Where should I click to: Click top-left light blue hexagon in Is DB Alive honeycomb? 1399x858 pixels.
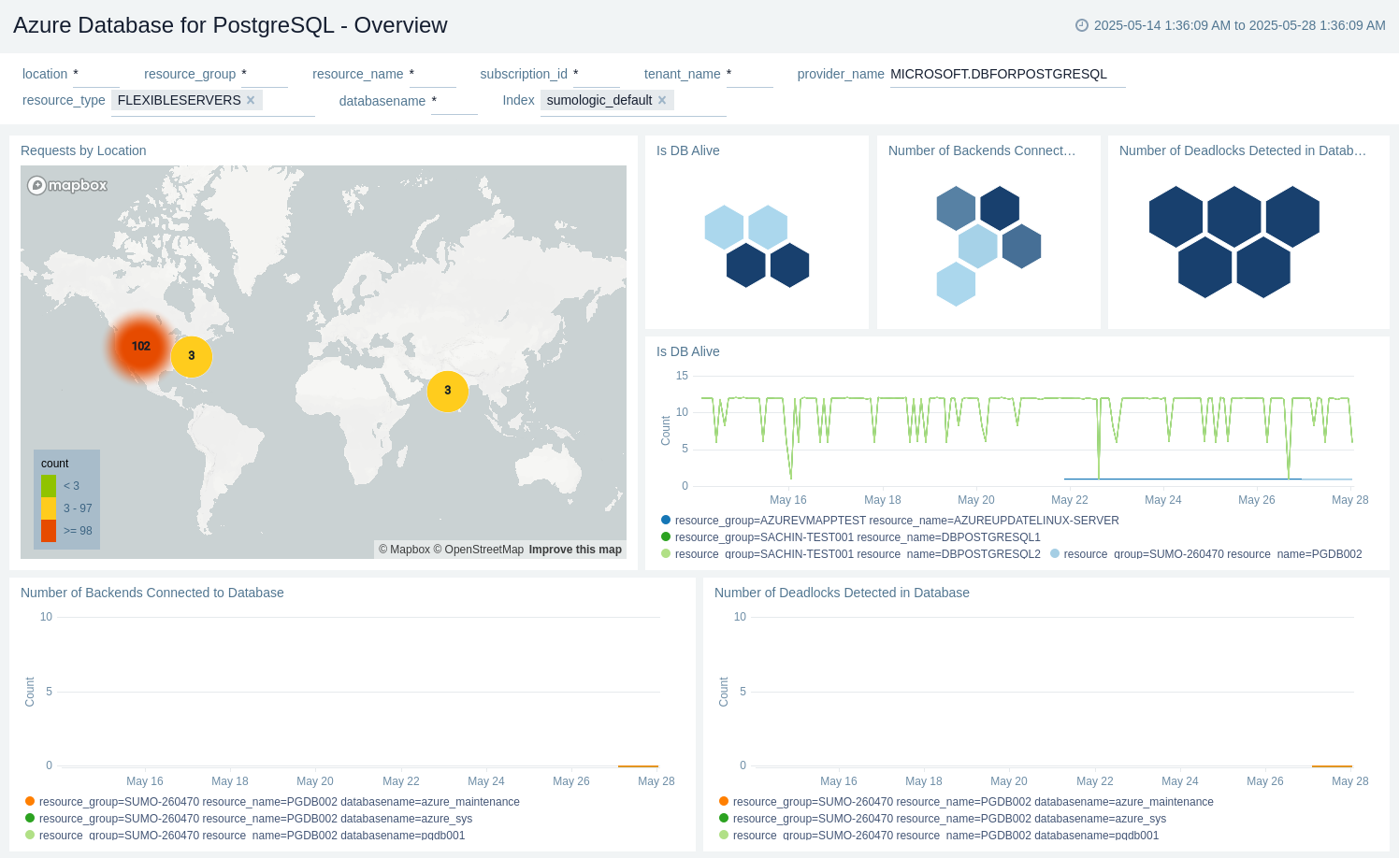pyautogui.click(x=724, y=227)
